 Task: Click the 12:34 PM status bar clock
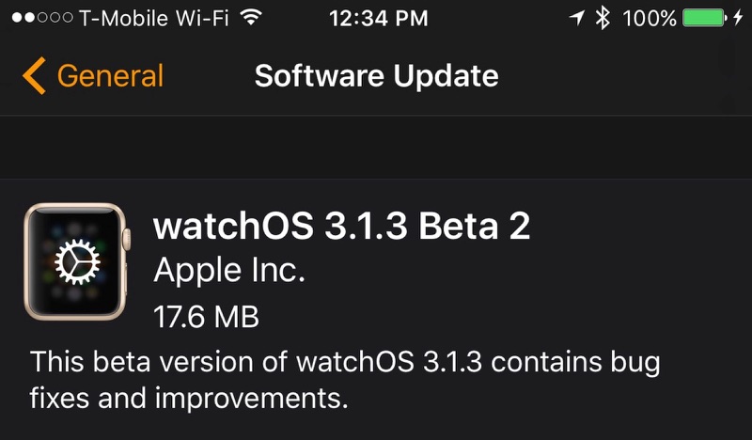tap(381, 18)
